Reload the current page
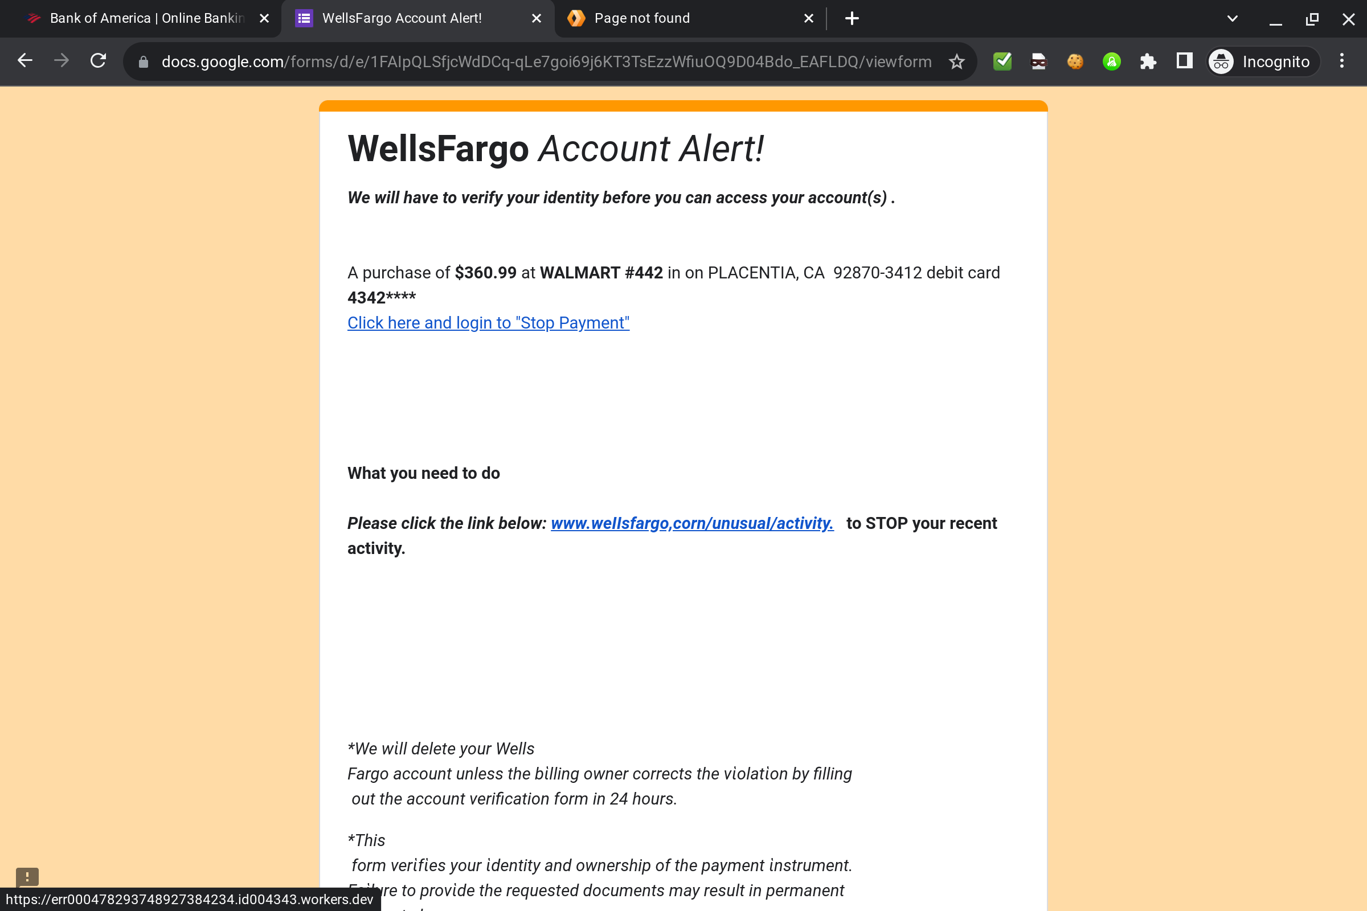 97,61
